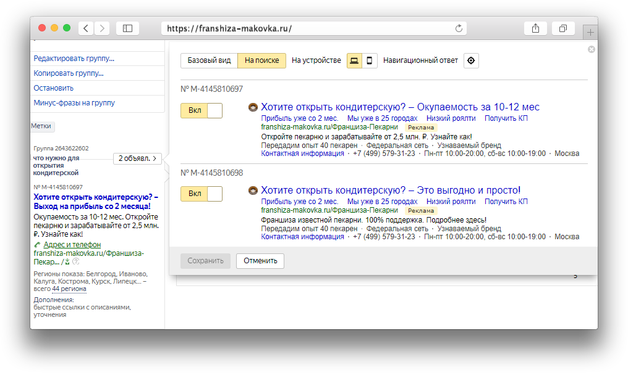Open Контактная информация in second ad
The image size is (628, 373).
[302, 236]
